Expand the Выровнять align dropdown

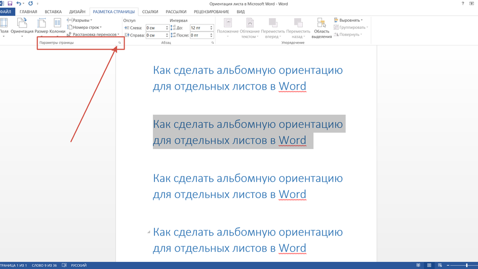tap(348, 20)
